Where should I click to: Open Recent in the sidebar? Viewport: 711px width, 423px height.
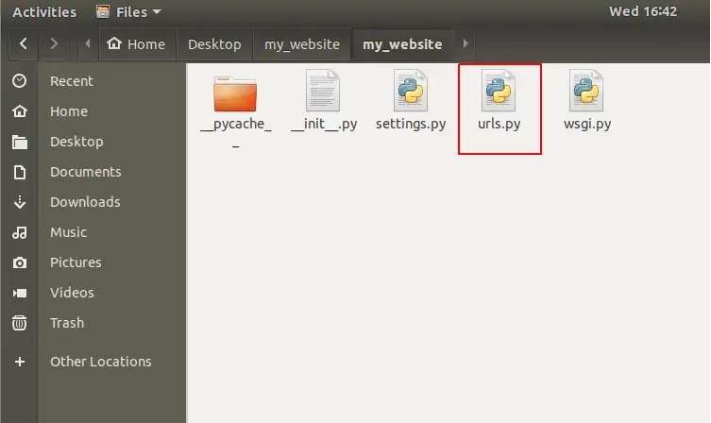click(71, 81)
